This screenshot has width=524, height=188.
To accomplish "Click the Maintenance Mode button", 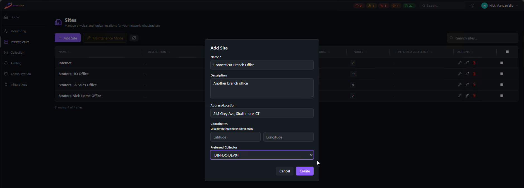I will 105,38.
